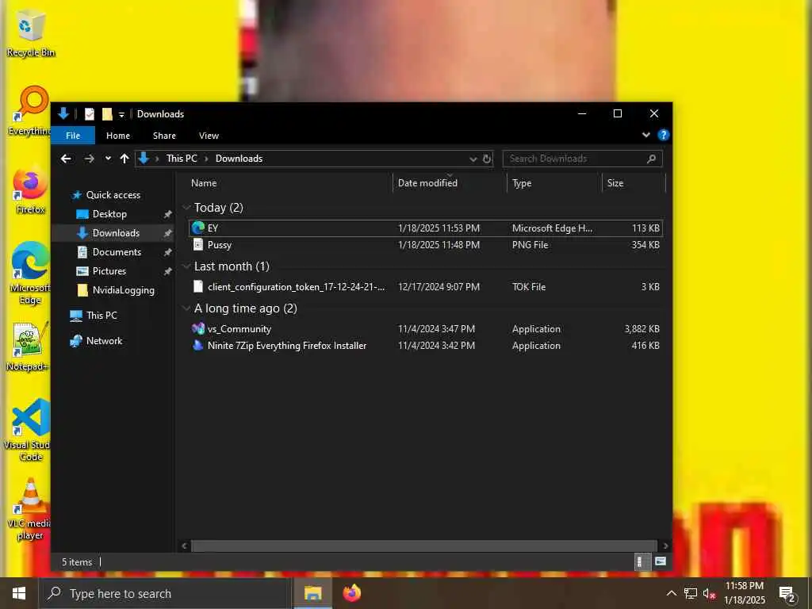Collapse the A long time ago (2) group

(186, 308)
